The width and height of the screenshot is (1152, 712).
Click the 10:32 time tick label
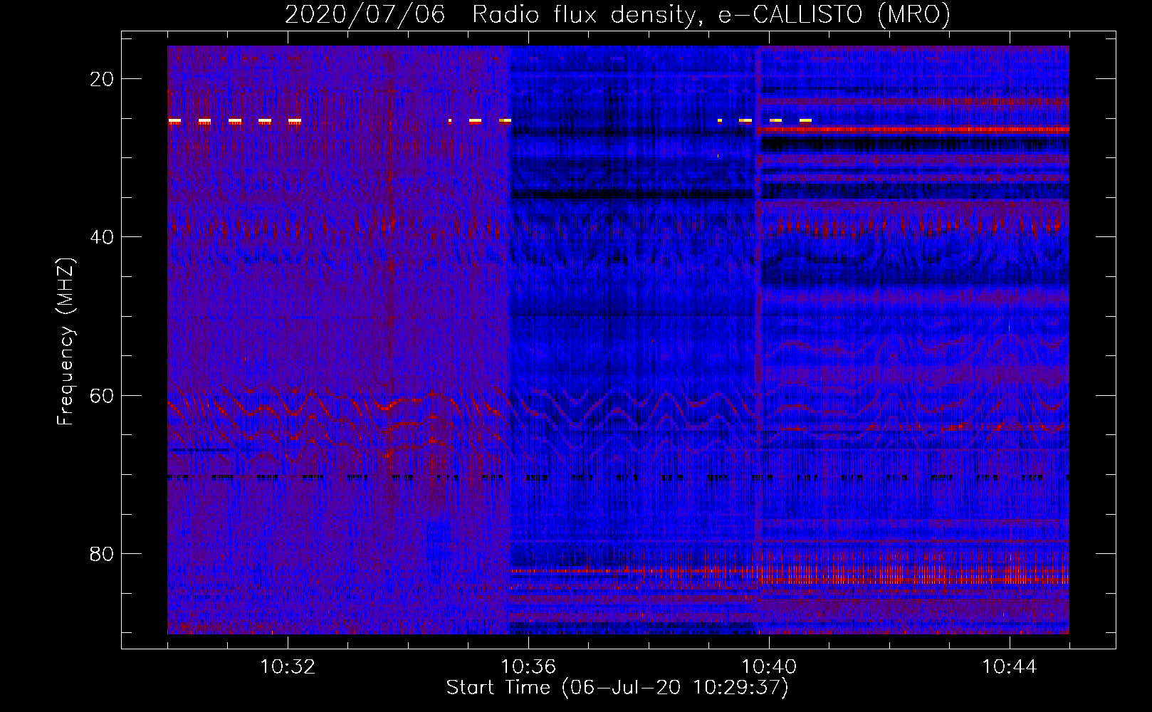288,667
